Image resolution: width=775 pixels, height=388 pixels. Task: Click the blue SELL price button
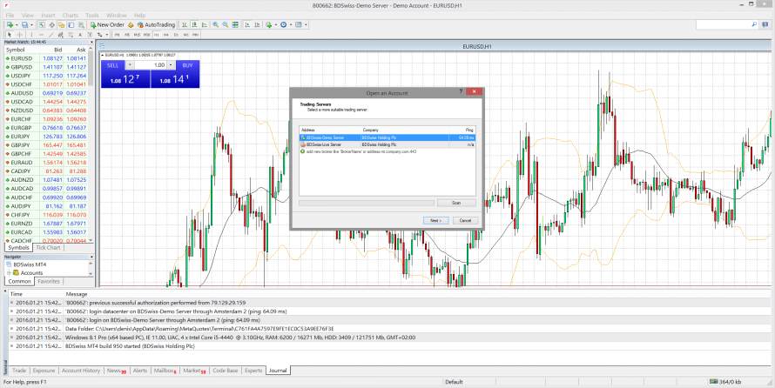coord(125,79)
